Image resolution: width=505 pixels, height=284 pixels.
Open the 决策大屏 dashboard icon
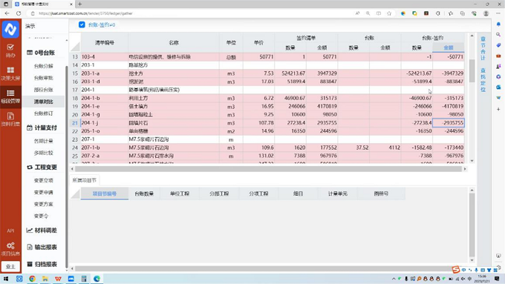tap(10, 73)
